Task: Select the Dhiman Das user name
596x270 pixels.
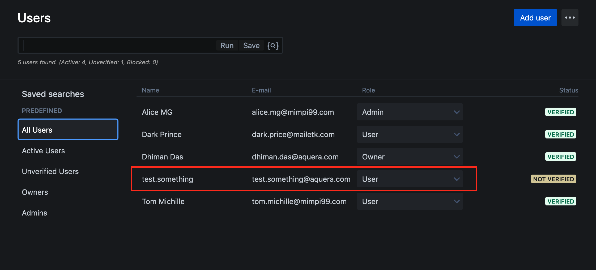Action: click(162, 157)
